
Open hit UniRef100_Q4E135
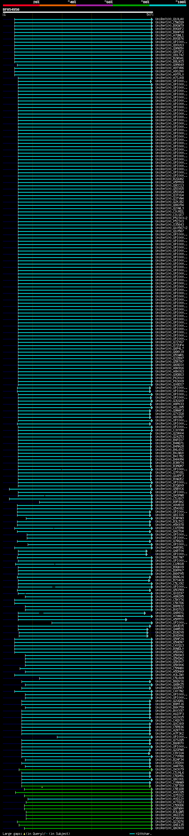[x=169, y=825]
